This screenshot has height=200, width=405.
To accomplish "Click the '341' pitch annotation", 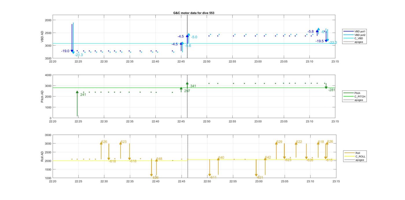I will [193, 86].
